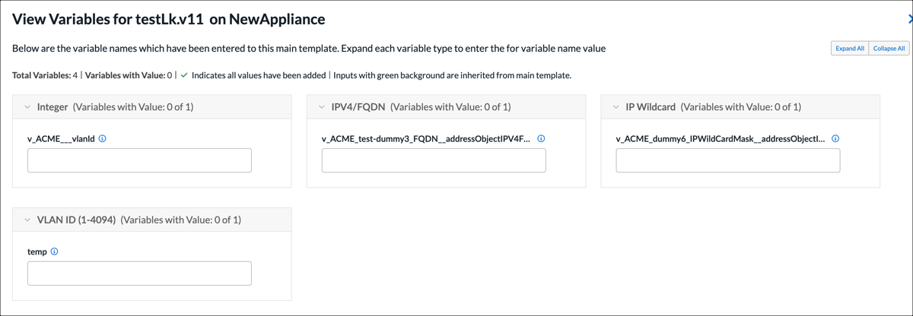Image resolution: width=913 pixels, height=316 pixels.
Task: Click the IPV4/FQDN section header text
Action: pyautogui.click(x=358, y=107)
